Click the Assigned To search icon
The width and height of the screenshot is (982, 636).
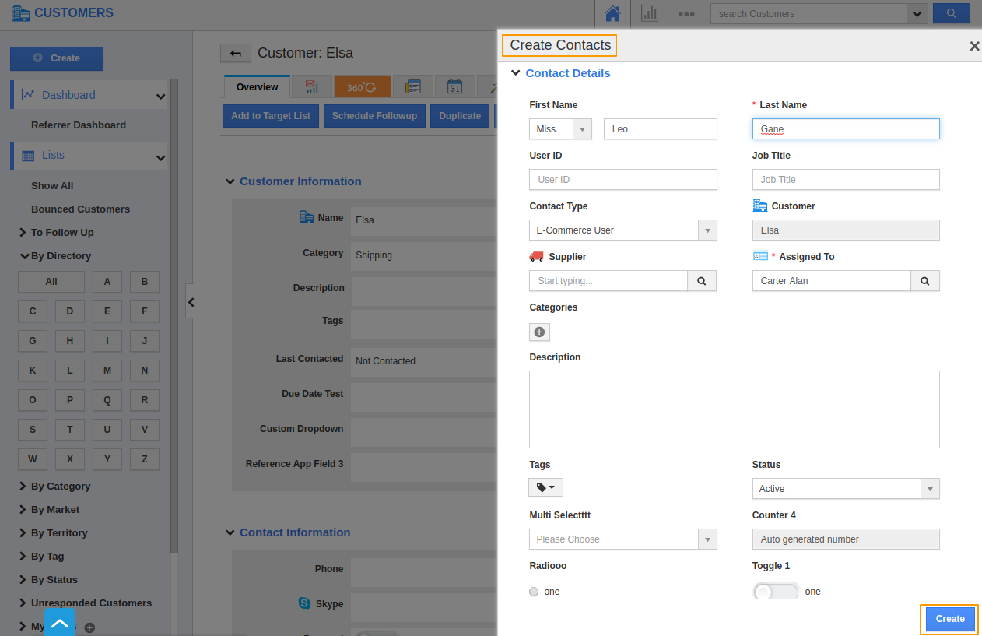[x=924, y=281]
